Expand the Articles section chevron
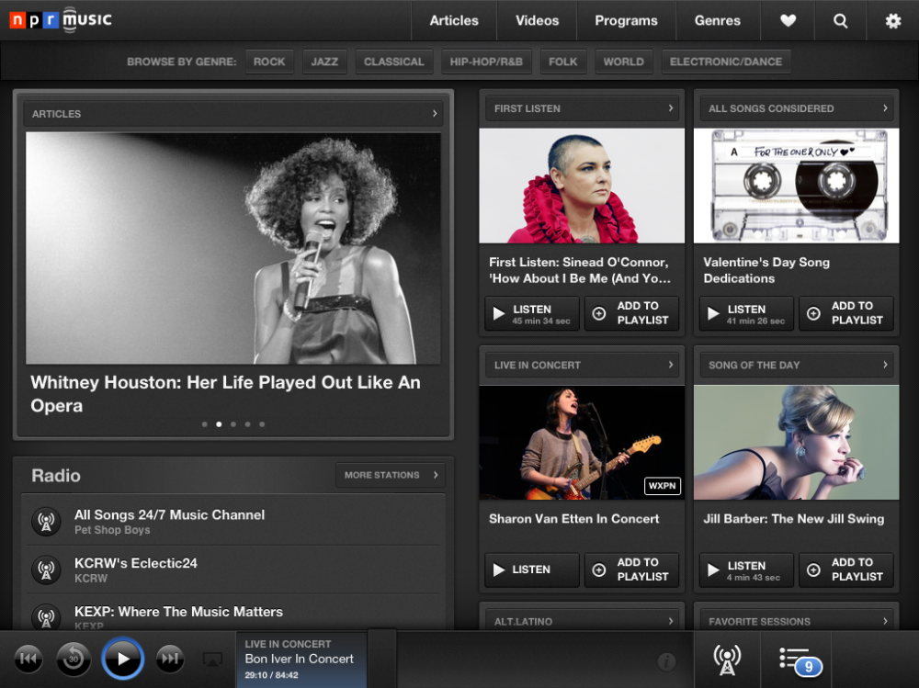 [435, 114]
